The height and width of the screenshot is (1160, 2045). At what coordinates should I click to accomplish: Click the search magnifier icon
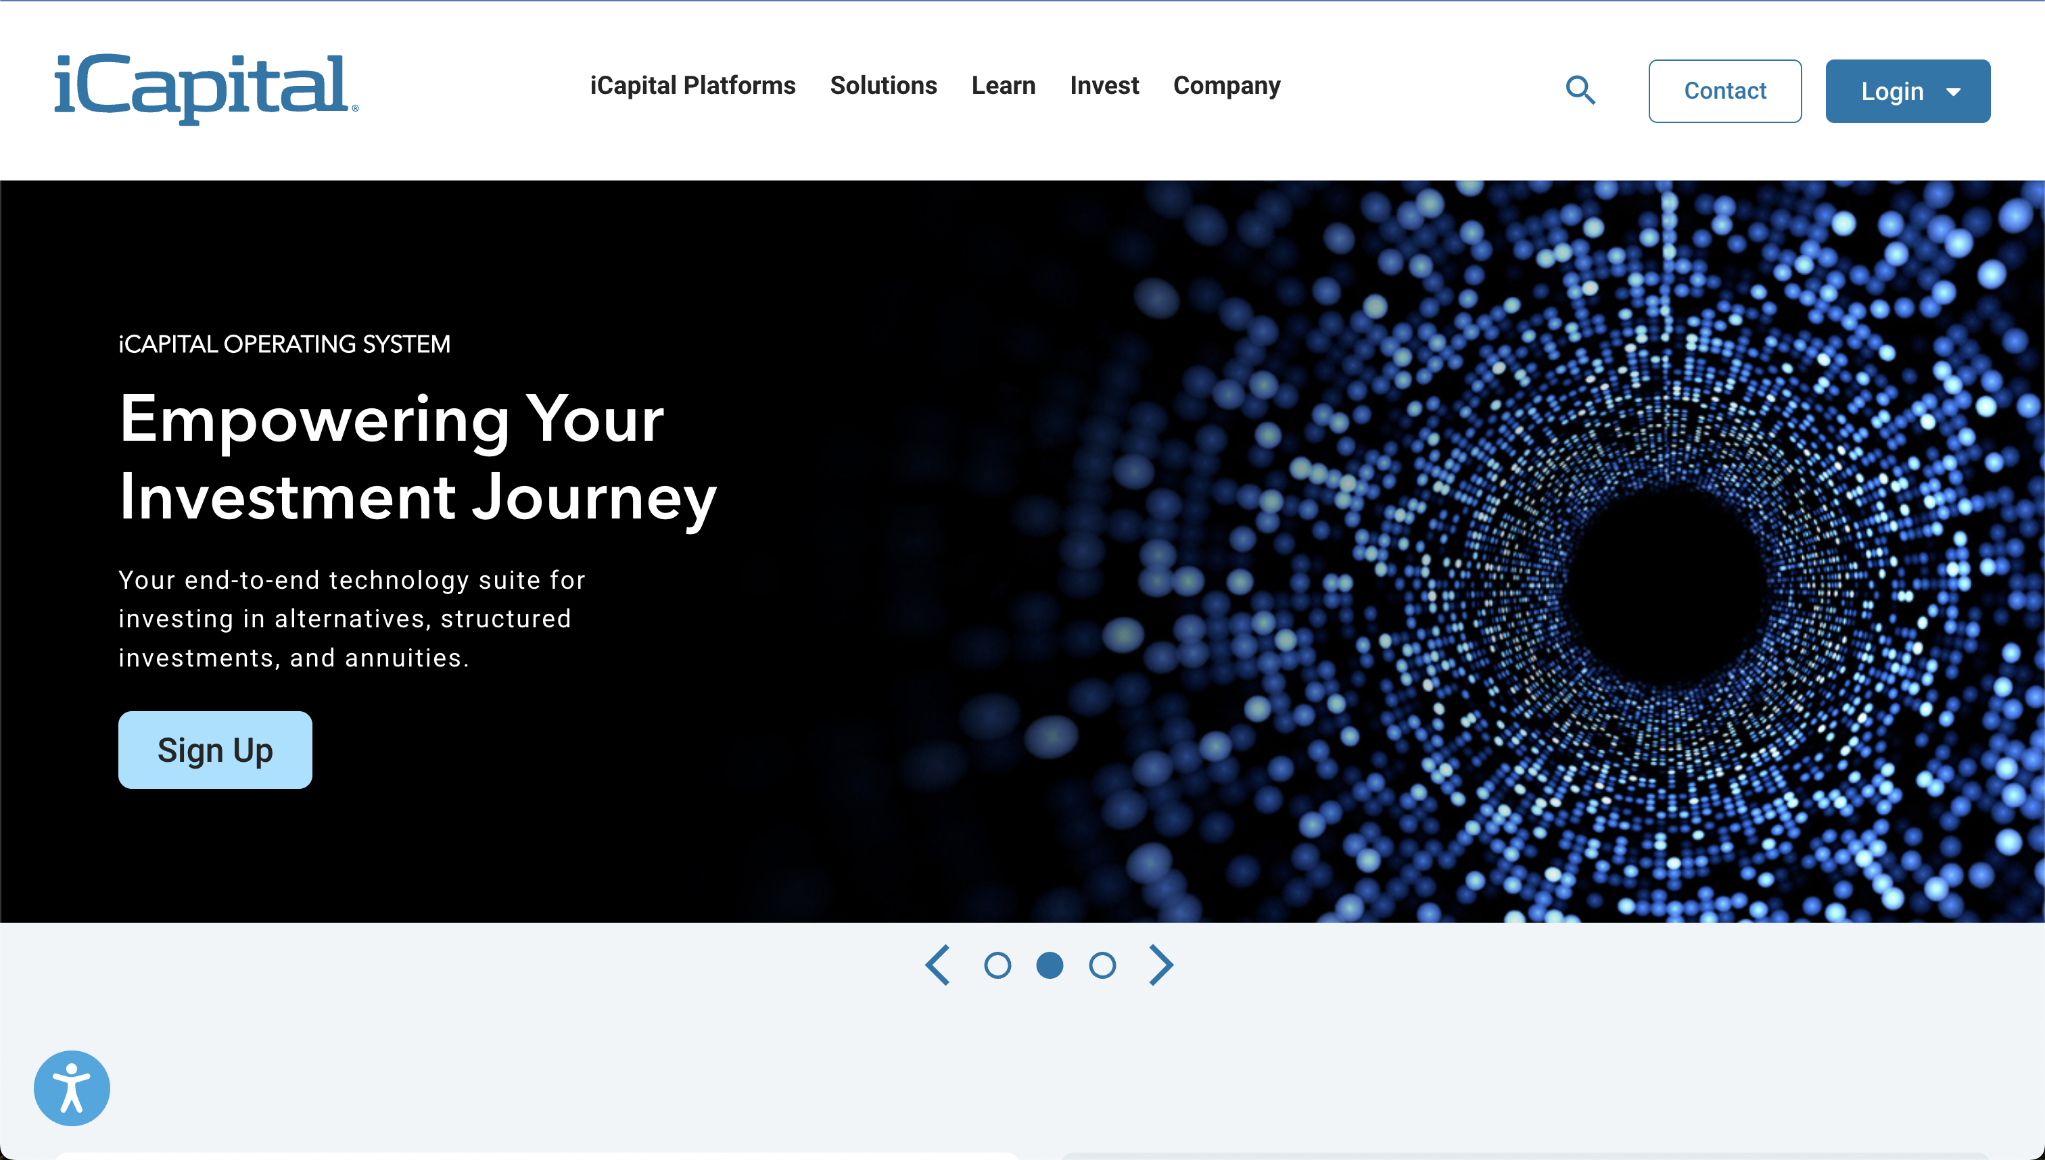(x=1580, y=90)
